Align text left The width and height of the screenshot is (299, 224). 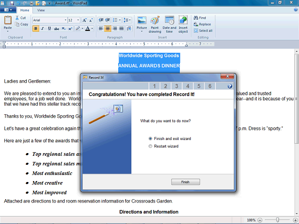101,28
